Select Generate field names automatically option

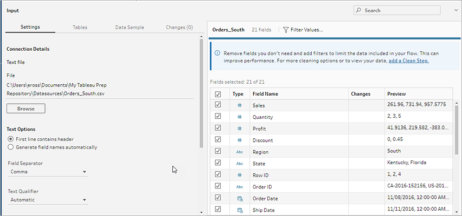[53, 147]
